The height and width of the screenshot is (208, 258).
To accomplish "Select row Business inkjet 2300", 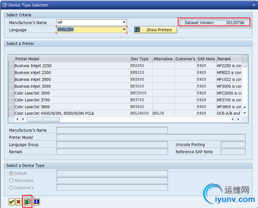I will click(x=125, y=72).
